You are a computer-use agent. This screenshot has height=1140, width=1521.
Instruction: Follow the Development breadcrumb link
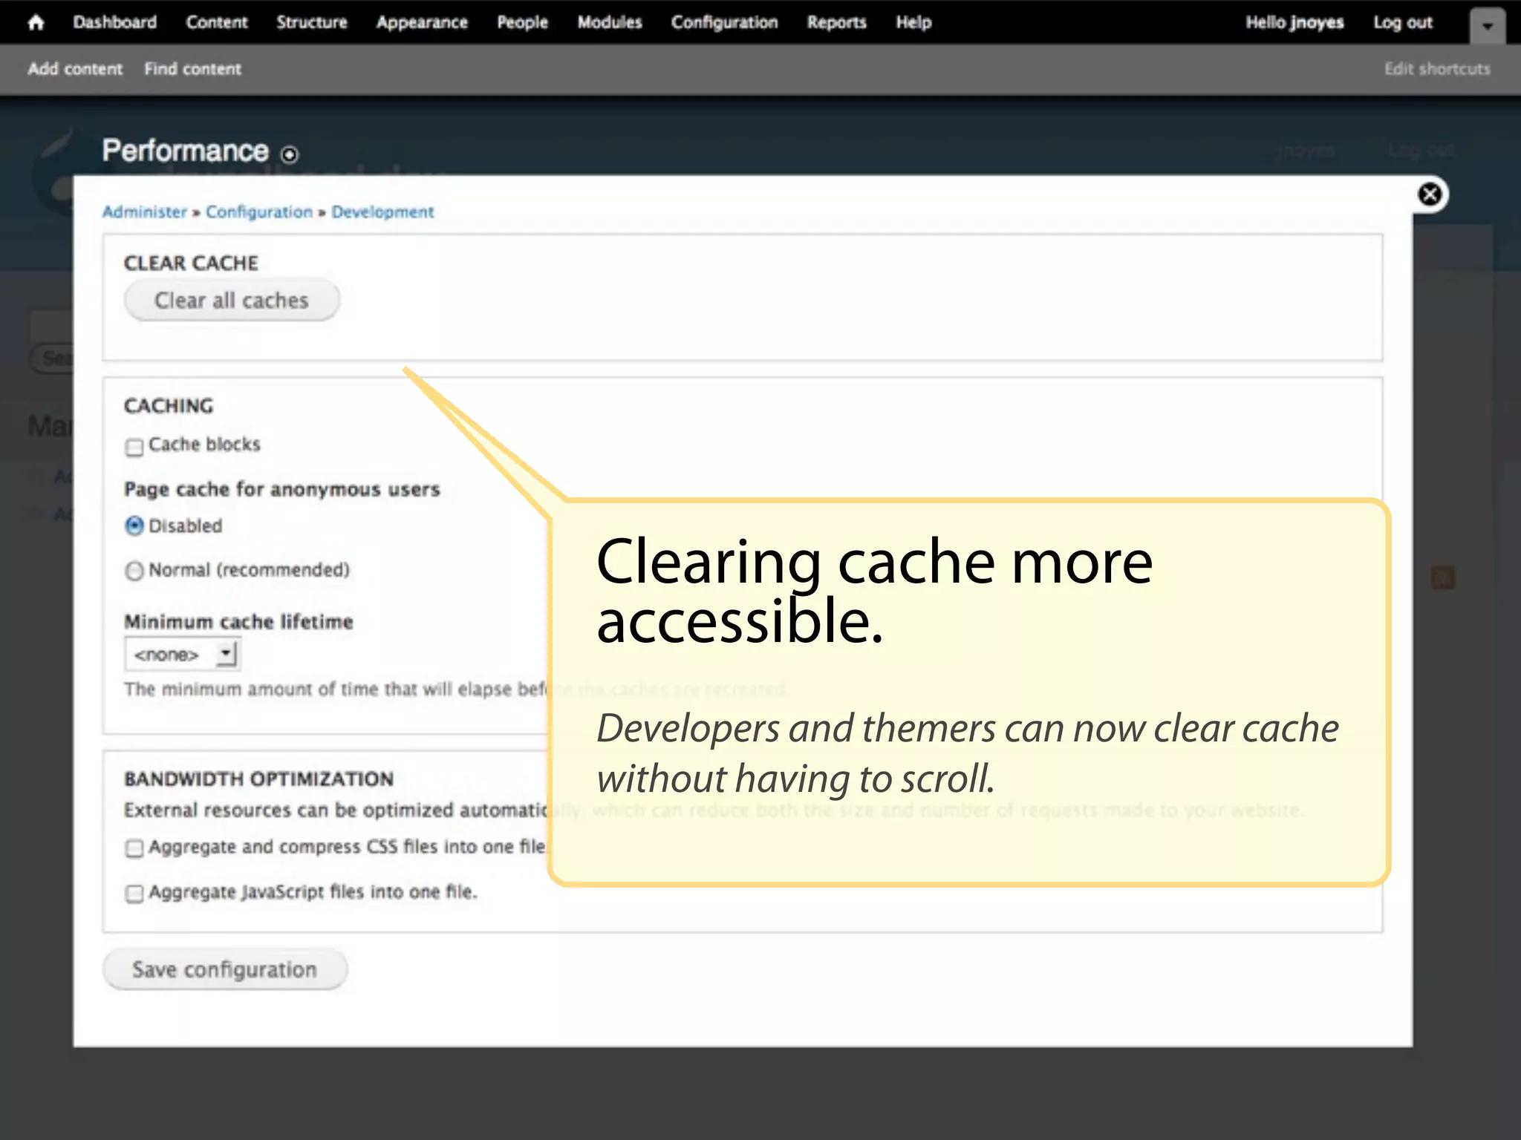(382, 212)
